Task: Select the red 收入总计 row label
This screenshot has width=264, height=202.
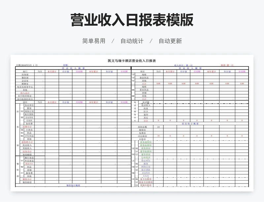Action: (x=25, y=93)
